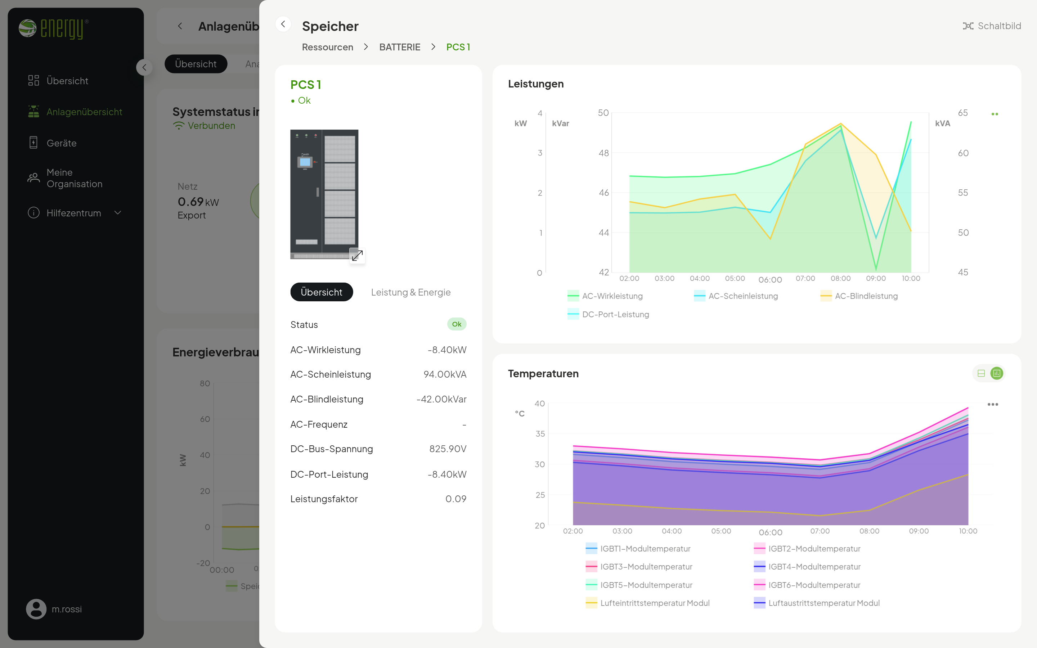1037x648 pixels.
Task: Go to Ressourcen breadcrumb
Action: point(327,47)
